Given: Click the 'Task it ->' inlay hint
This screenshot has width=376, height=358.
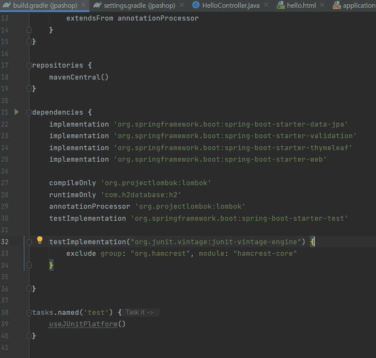Looking at the screenshot, I should tap(141, 312).
